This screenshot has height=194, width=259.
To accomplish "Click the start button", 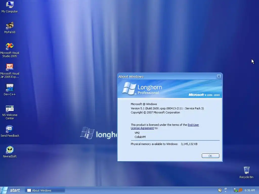I will tap(10, 190).
